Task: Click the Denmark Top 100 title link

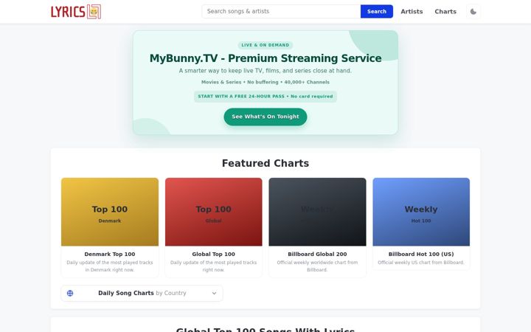Action: click(x=110, y=254)
